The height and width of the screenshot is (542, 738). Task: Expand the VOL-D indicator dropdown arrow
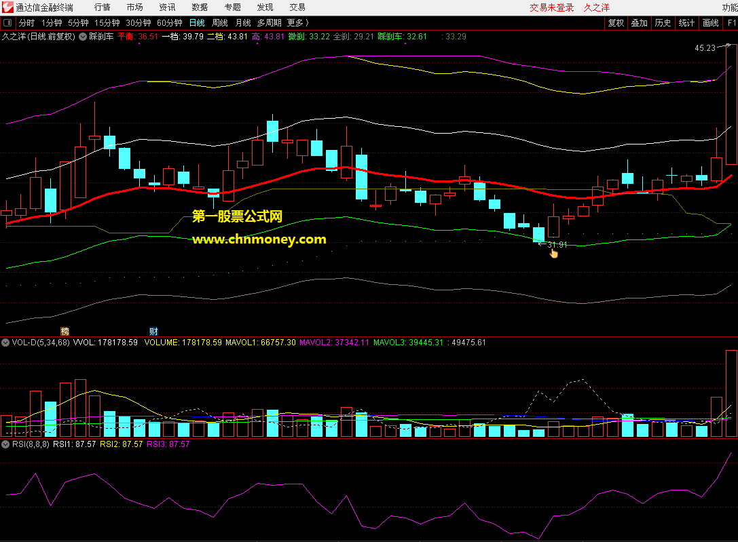tap(5, 343)
